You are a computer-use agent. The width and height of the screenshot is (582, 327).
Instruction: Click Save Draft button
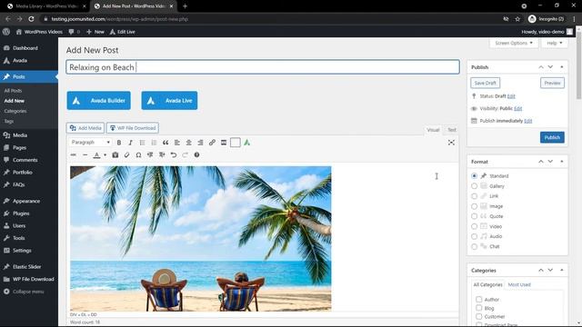click(485, 83)
